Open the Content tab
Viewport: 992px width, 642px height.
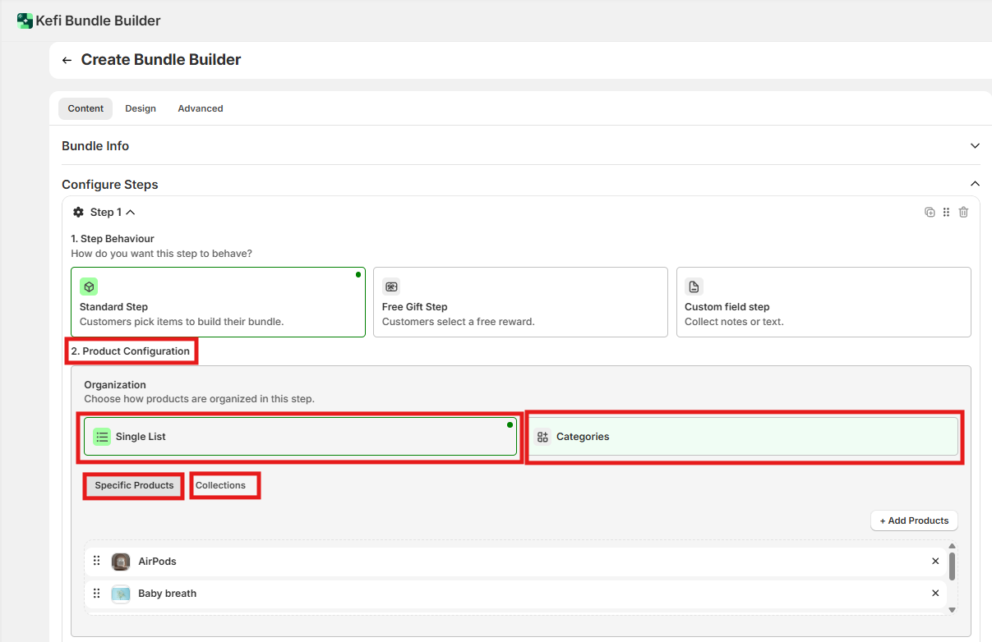(85, 108)
